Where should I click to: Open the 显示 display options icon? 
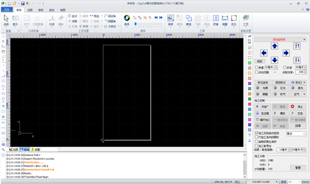[15, 20]
